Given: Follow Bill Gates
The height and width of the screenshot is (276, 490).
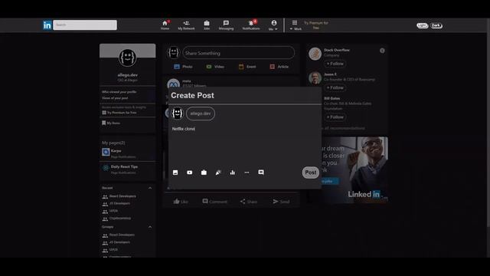Looking at the screenshot, I should (x=335, y=117).
